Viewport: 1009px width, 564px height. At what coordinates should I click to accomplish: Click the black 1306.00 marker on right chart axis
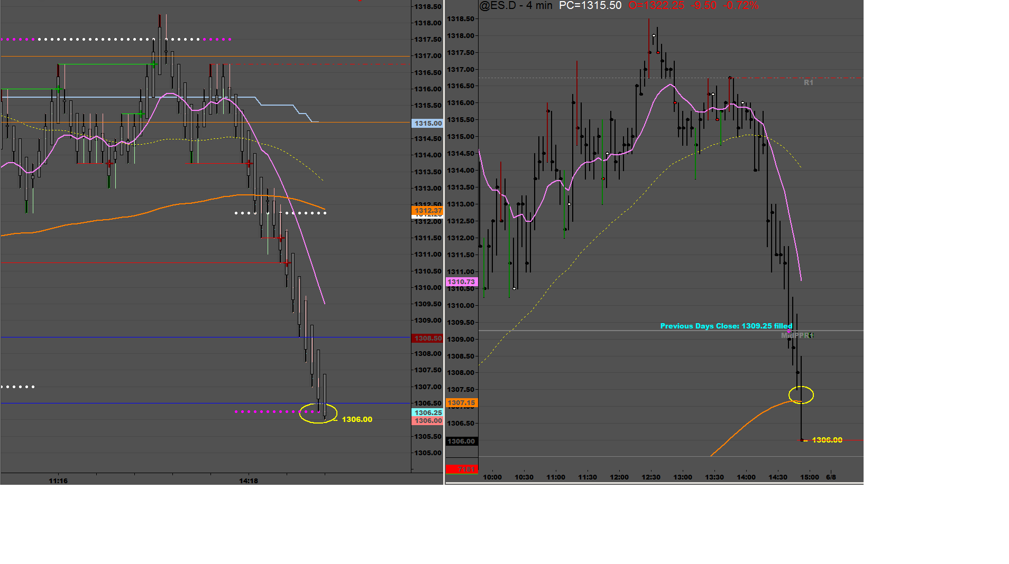pos(462,441)
